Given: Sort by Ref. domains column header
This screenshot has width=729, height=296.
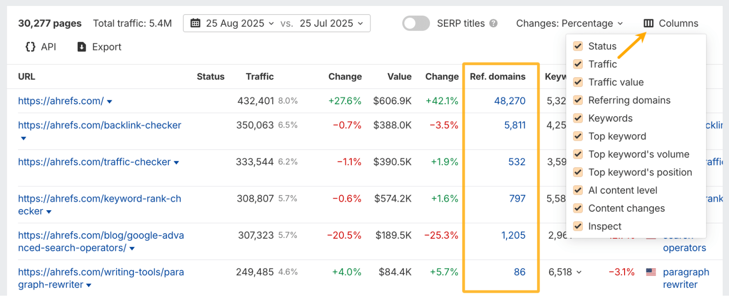Looking at the screenshot, I should (497, 77).
